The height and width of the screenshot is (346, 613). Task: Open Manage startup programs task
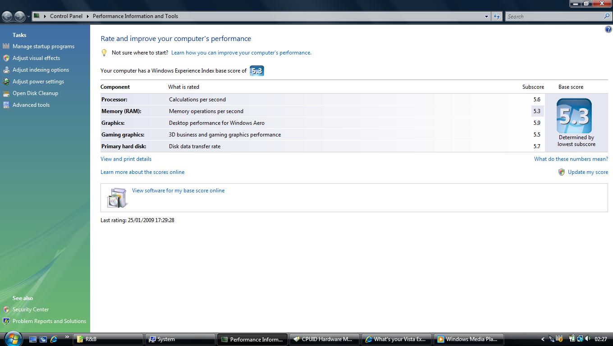coord(43,46)
